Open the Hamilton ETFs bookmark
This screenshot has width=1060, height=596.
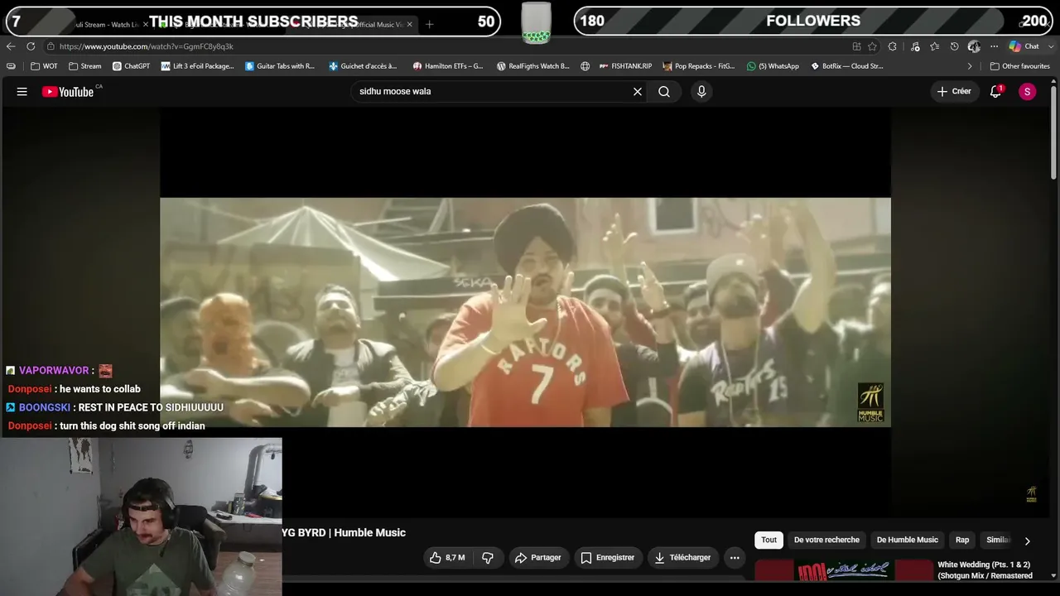448,66
